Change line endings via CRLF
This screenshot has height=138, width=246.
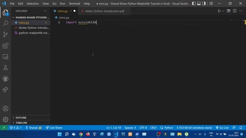[x=153, y=128]
